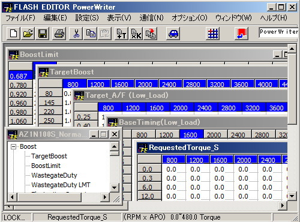Select the 1.060 cell in BoostLimit window

pos(20,121)
